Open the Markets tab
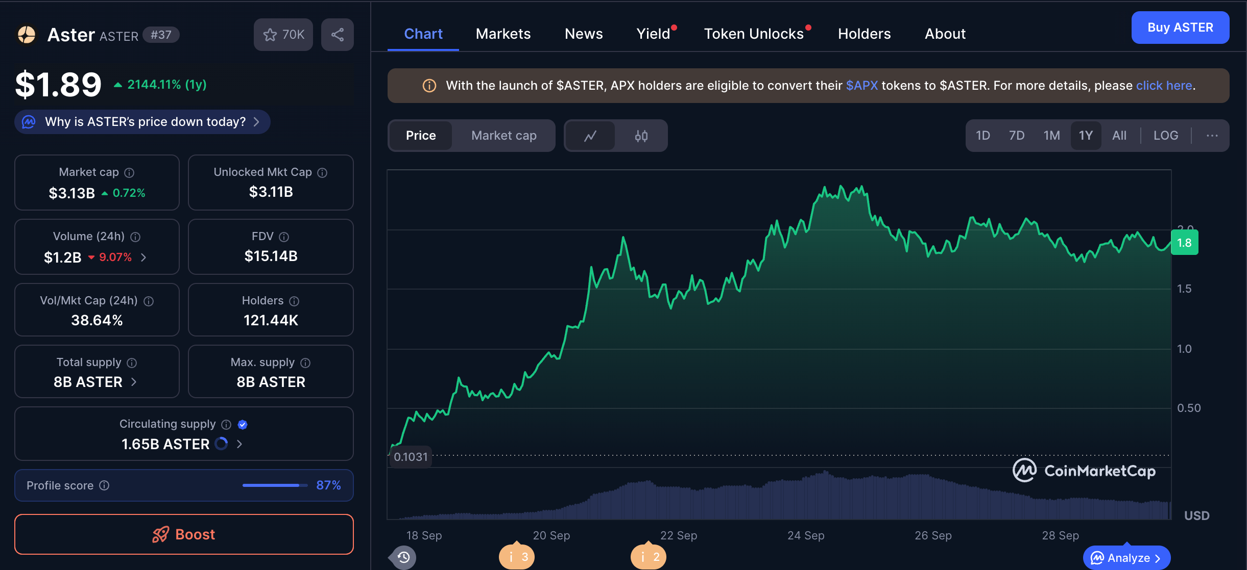 coord(503,34)
